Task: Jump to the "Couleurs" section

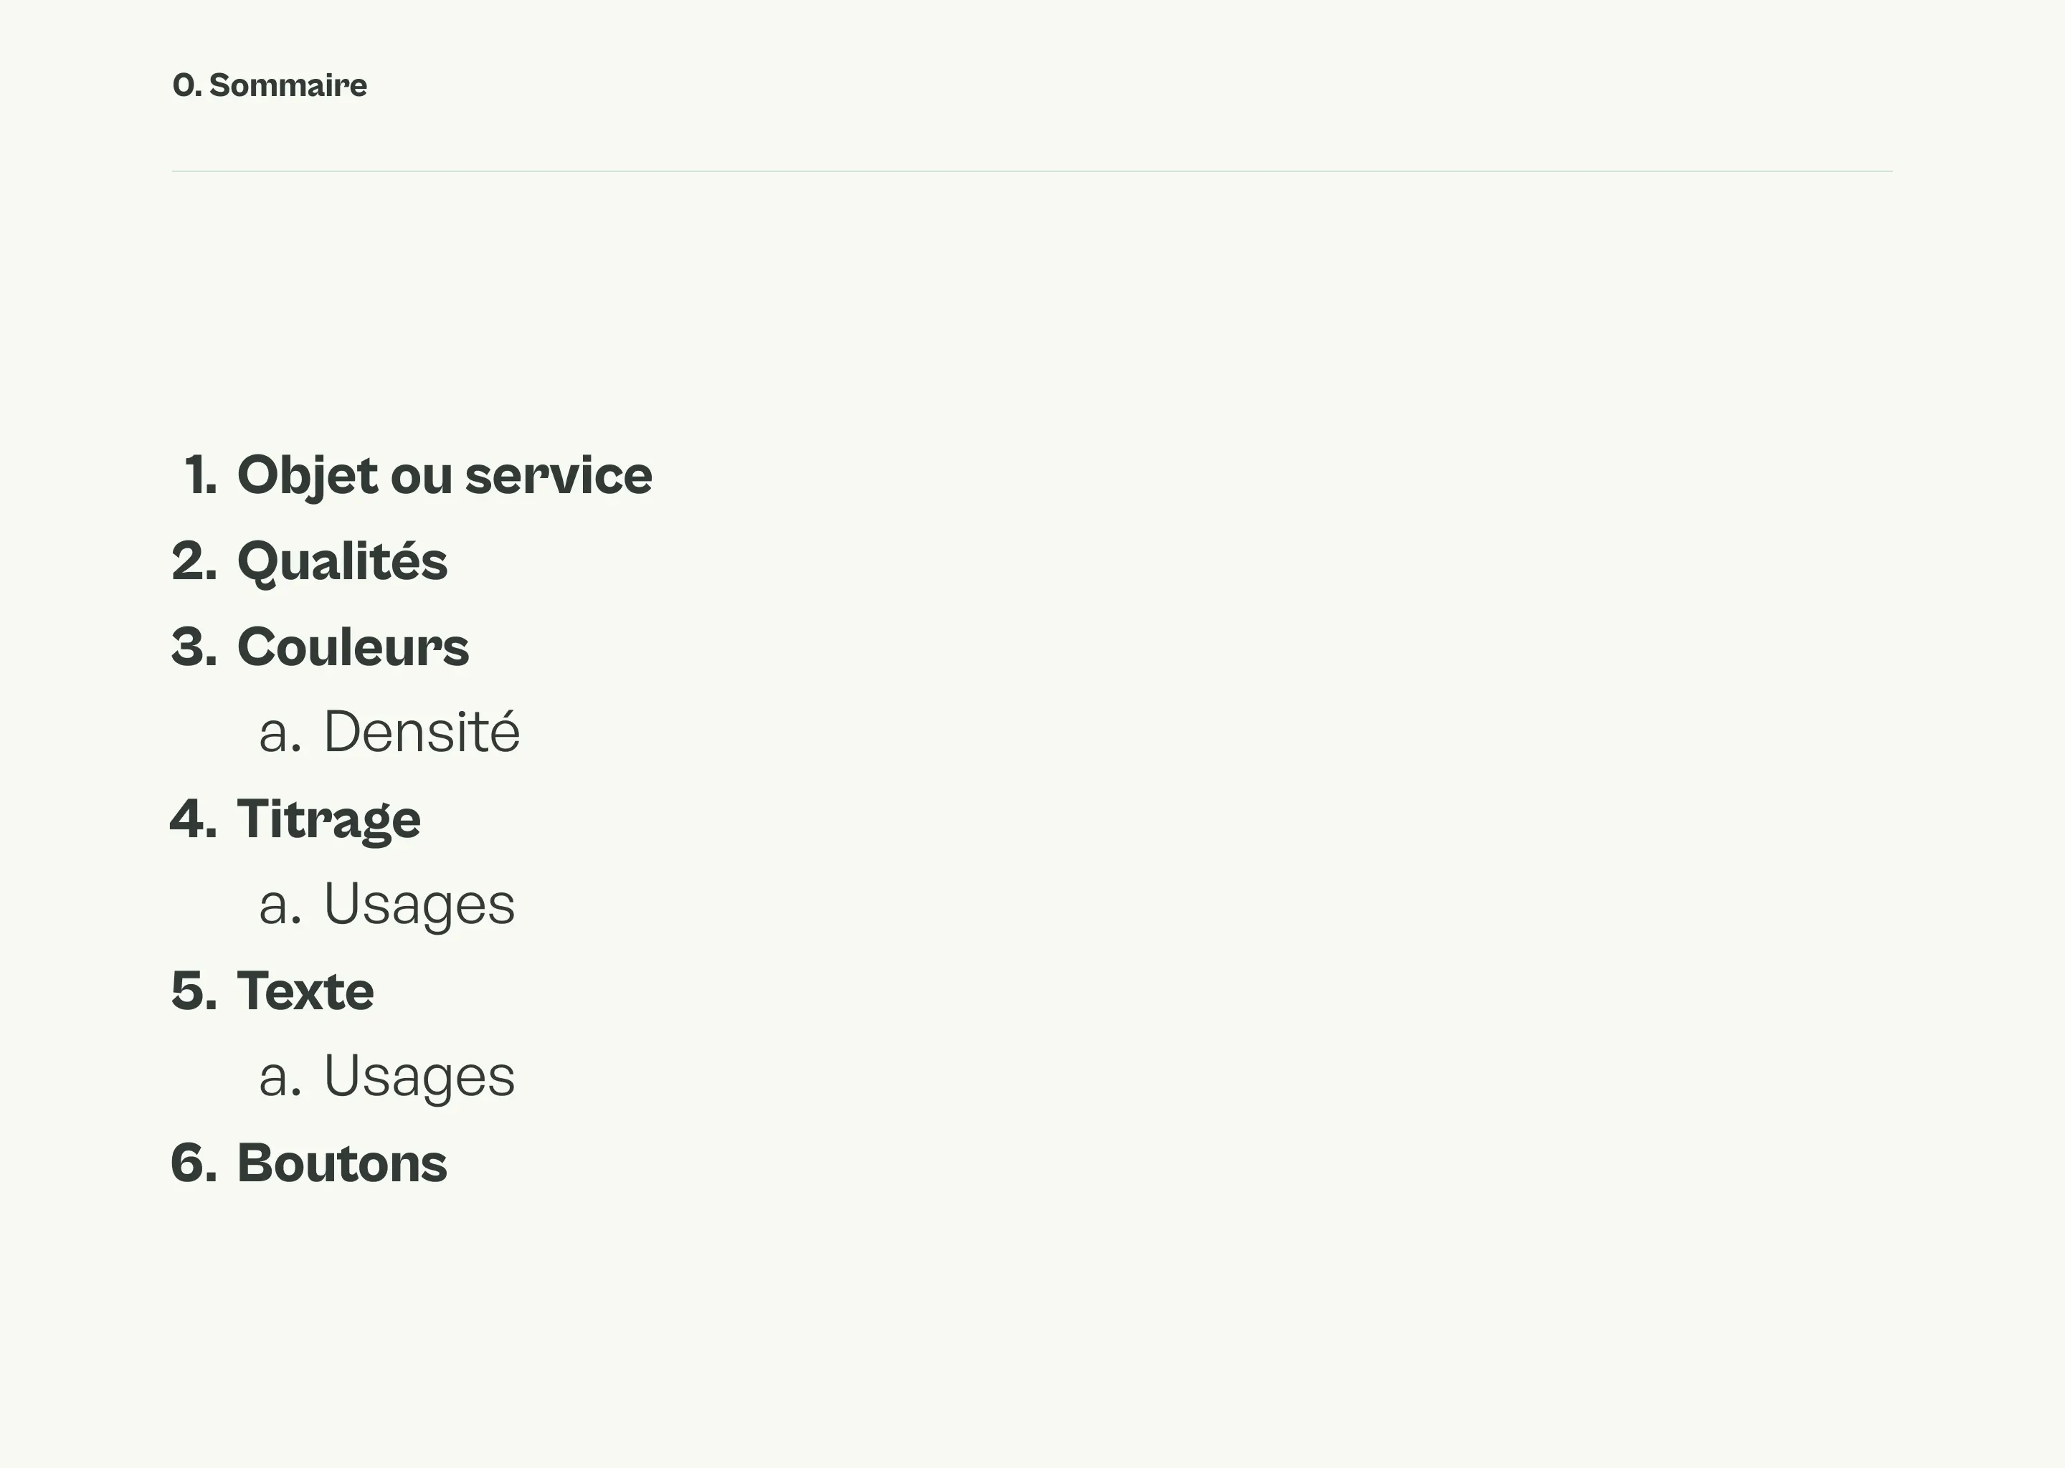Action: coord(353,647)
